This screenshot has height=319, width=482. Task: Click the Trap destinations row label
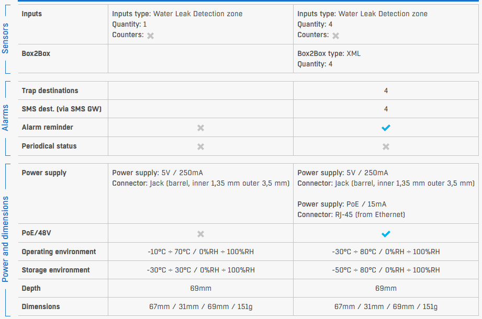pyautogui.click(x=50, y=90)
